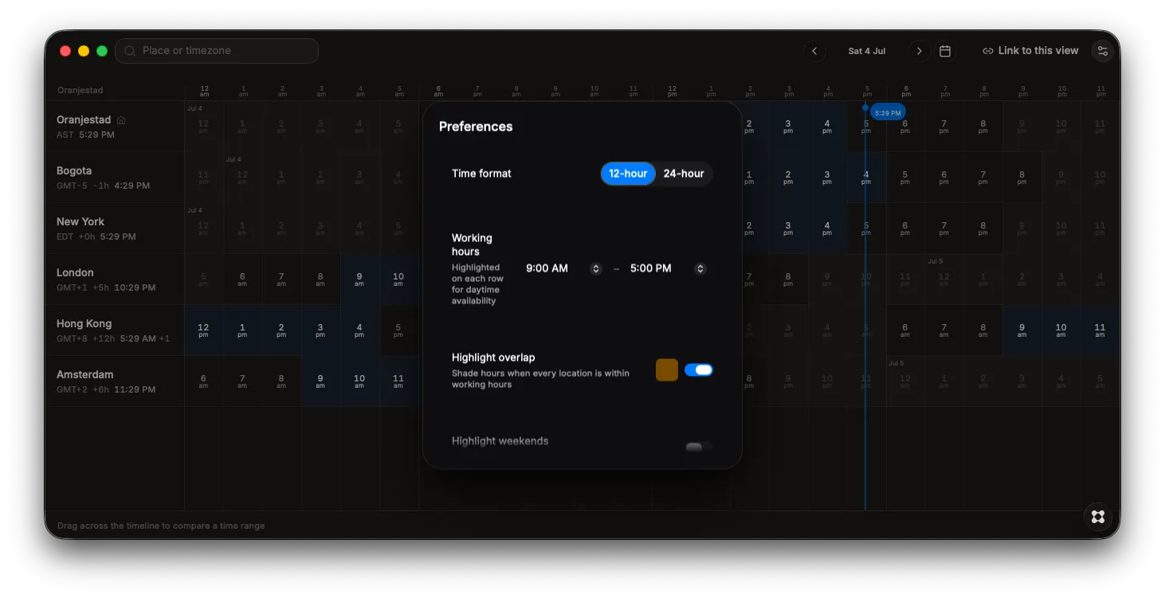Focus the Place or timezone search field
1165x598 pixels.
[217, 51]
